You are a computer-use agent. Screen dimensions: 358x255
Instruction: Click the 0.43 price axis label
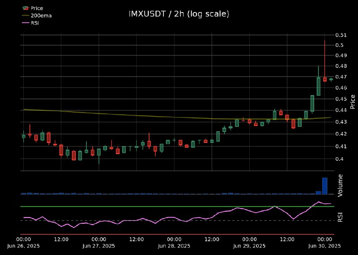[x=341, y=122]
